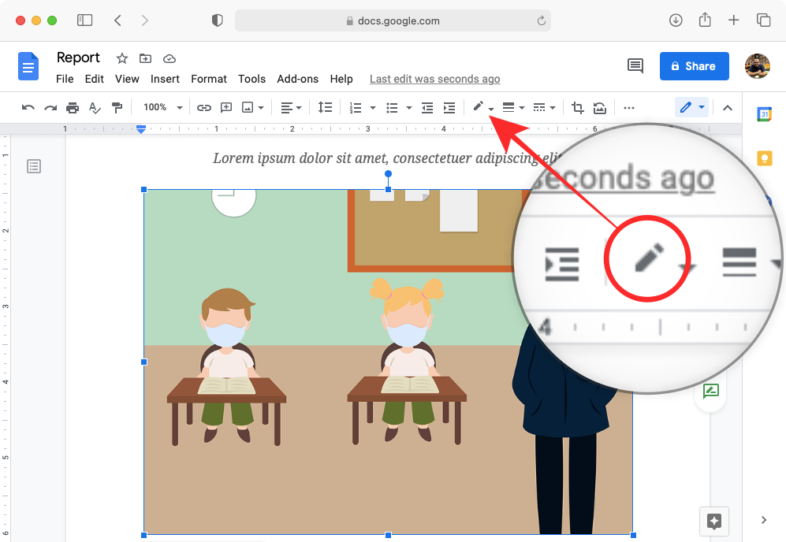Click the Share button
This screenshot has height=542, width=786.
[694, 66]
